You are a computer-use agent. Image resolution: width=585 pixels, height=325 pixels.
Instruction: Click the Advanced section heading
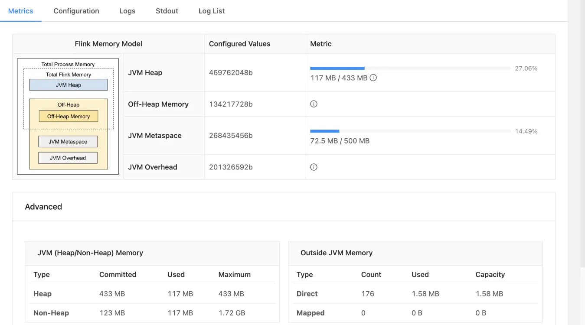tap(43, 207)
